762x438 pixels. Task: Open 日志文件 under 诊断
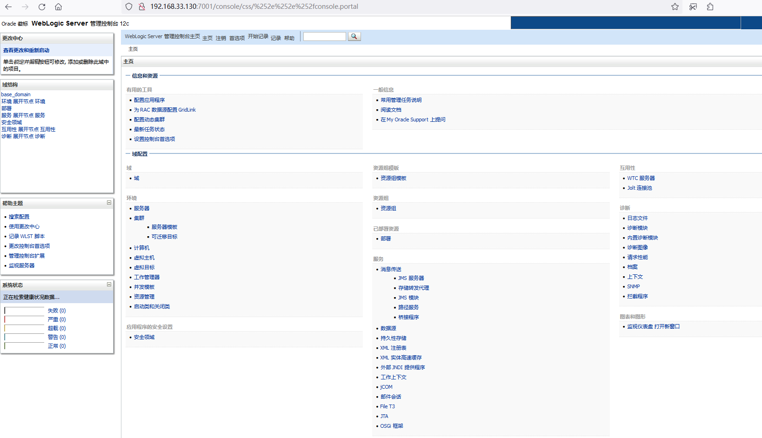pos(637,218)
